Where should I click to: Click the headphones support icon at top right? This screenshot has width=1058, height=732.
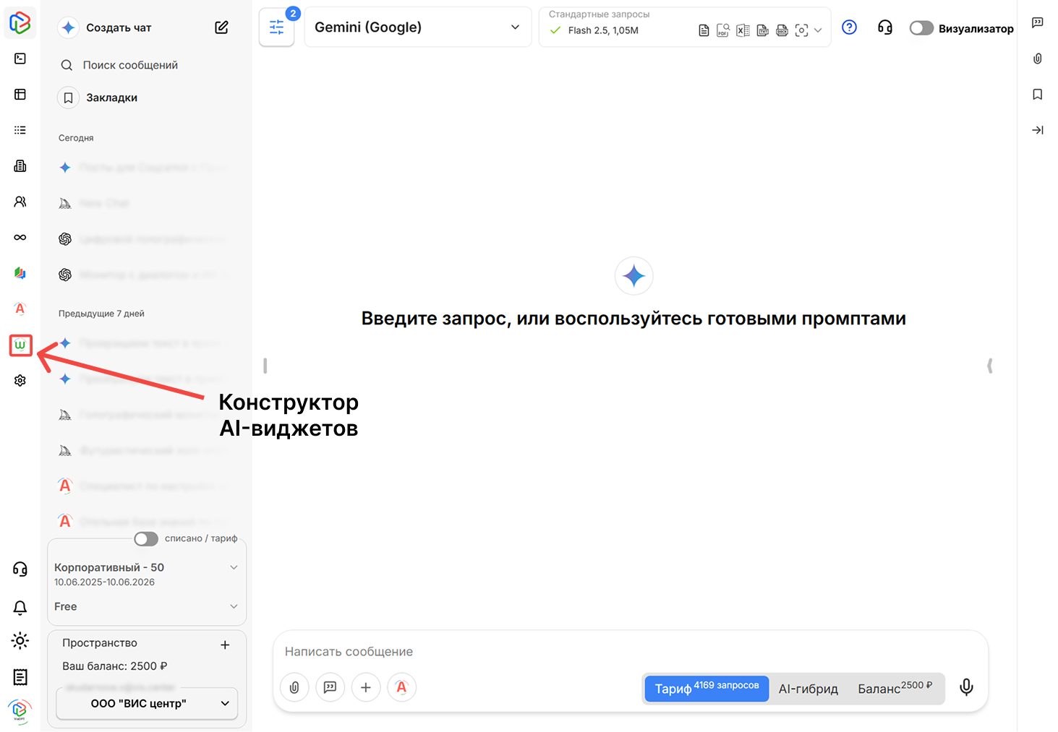884,27
